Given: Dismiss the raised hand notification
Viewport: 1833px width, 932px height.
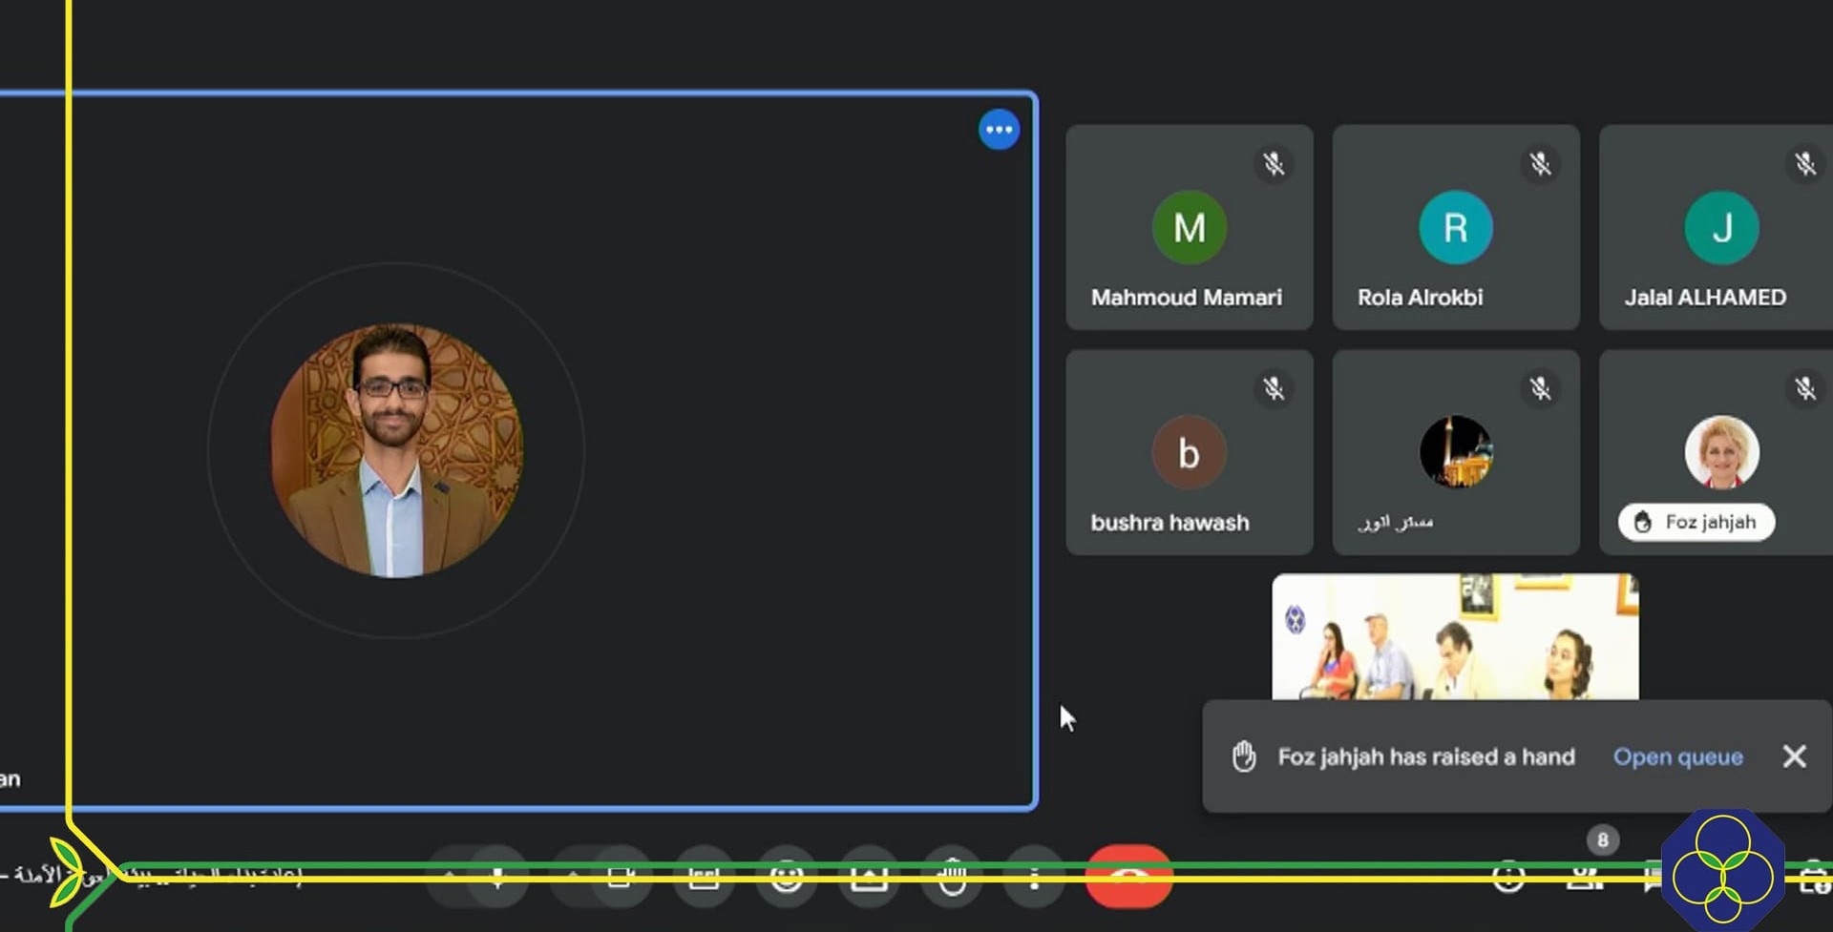Looking at the screenshot, I should [1794, 756].
